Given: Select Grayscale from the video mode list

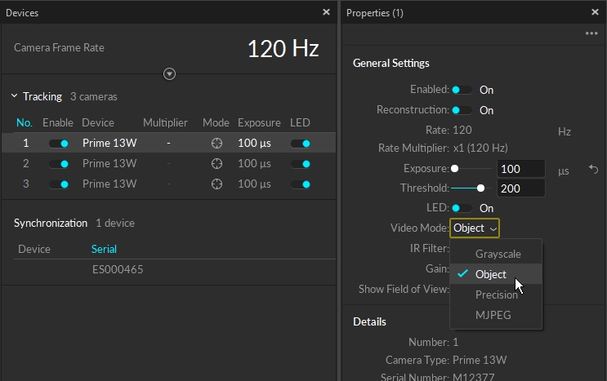Looking at the screenshot, I should coord(498,254).
